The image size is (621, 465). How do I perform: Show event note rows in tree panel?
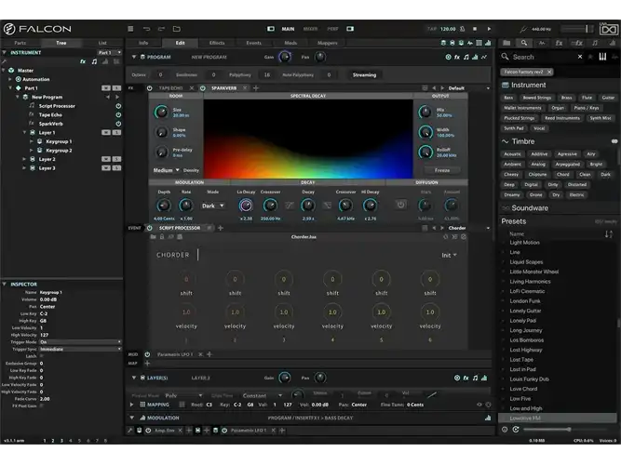94,61
